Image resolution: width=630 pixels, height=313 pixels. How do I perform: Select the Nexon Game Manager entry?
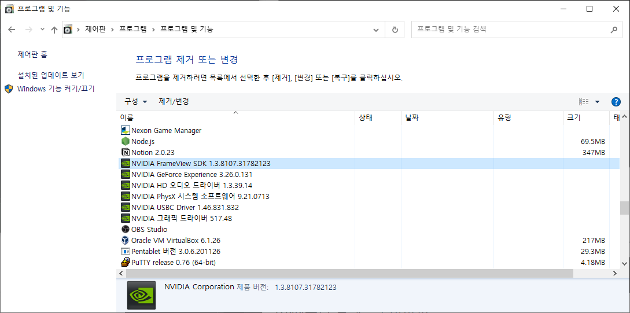click(167, 131)
